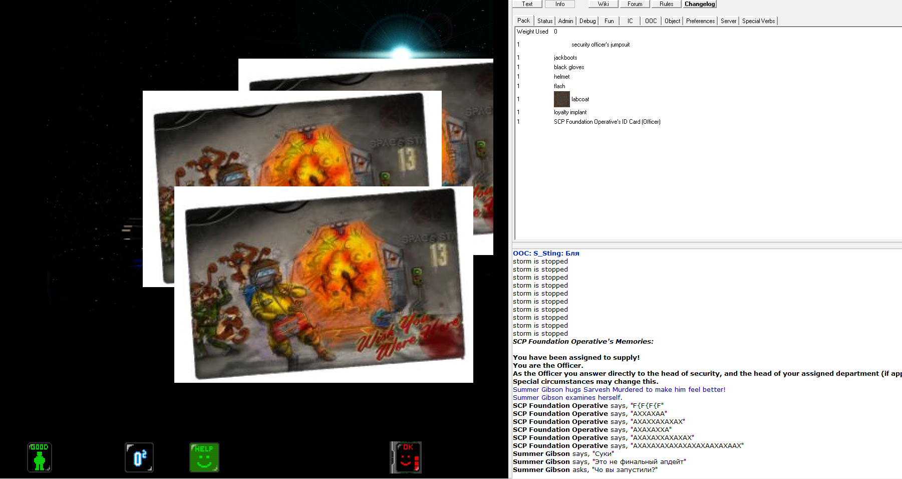Open the Fun tab

click(x=609, y=21)
